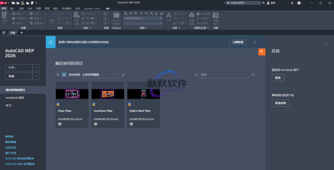Switch recent projects to grid view
The width and height of the screenshot is (334, 170).
tap(64, 75)
